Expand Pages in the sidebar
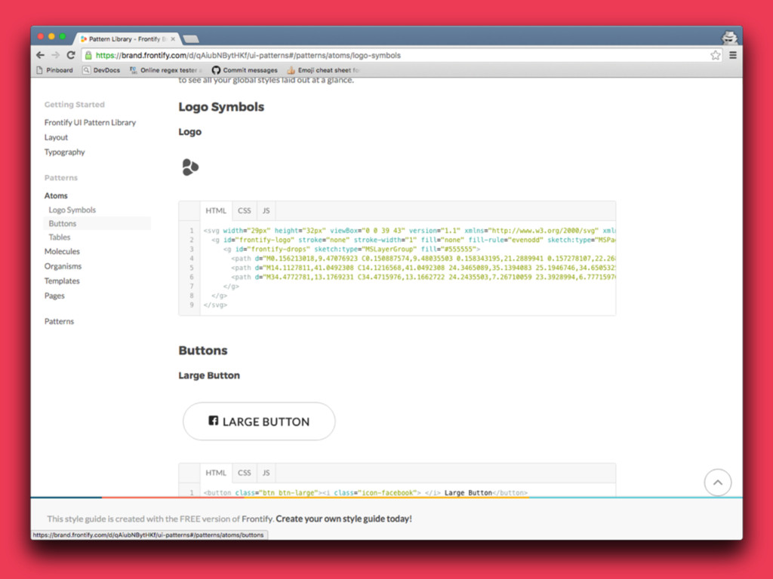The image size is (773, 579). pyautogui.click(x=54, y=296)
